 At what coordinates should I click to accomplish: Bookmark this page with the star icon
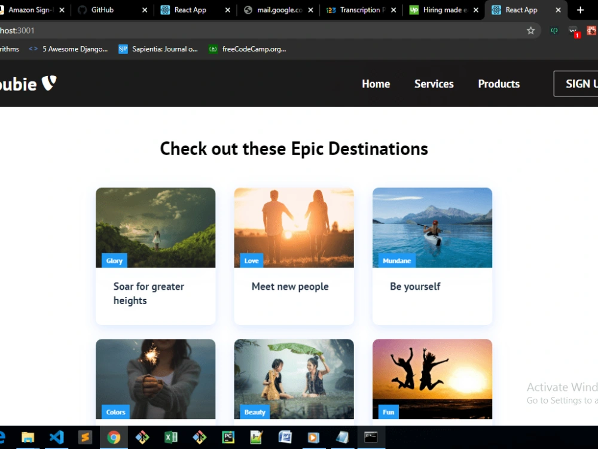coord(530,31)
